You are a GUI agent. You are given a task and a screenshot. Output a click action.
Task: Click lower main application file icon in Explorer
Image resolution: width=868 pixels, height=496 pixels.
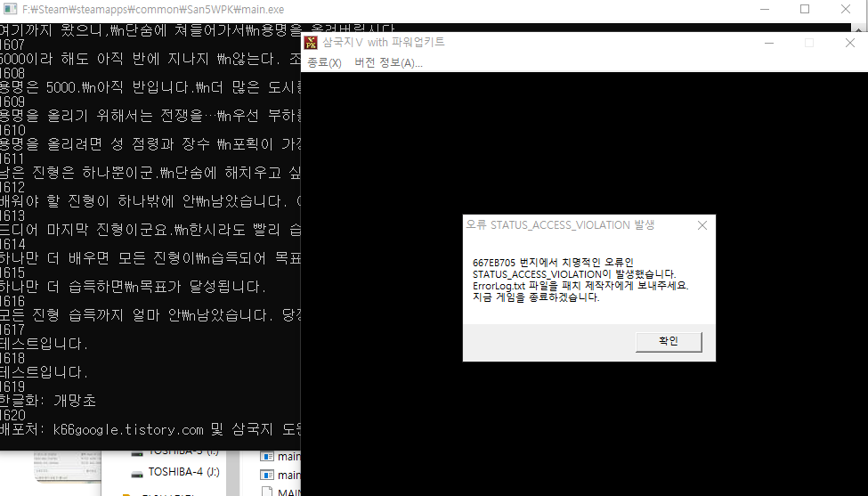click(x=267, y=475)
